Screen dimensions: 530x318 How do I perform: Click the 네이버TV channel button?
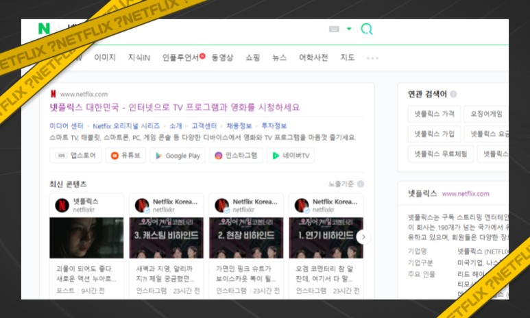pos(291,156)
